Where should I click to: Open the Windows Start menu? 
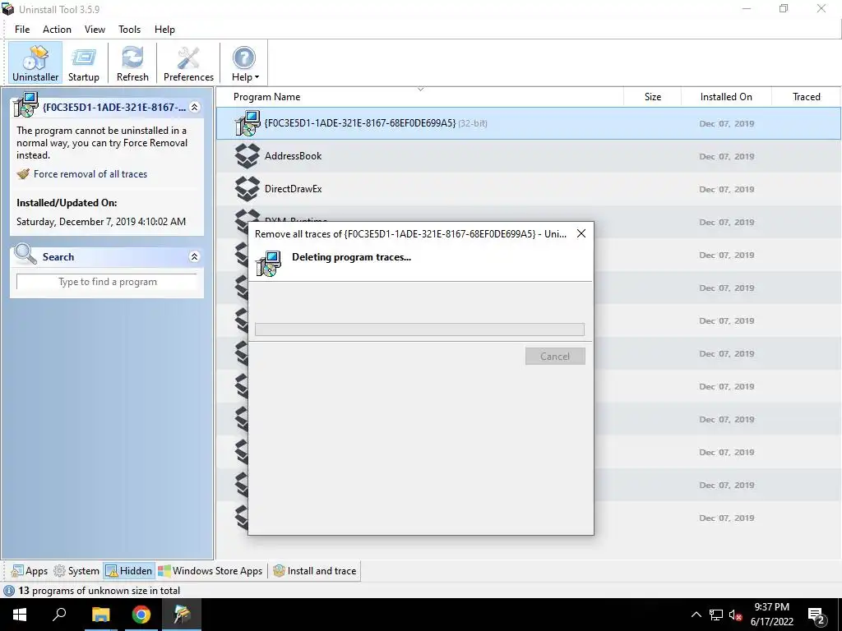pos(20,615)
